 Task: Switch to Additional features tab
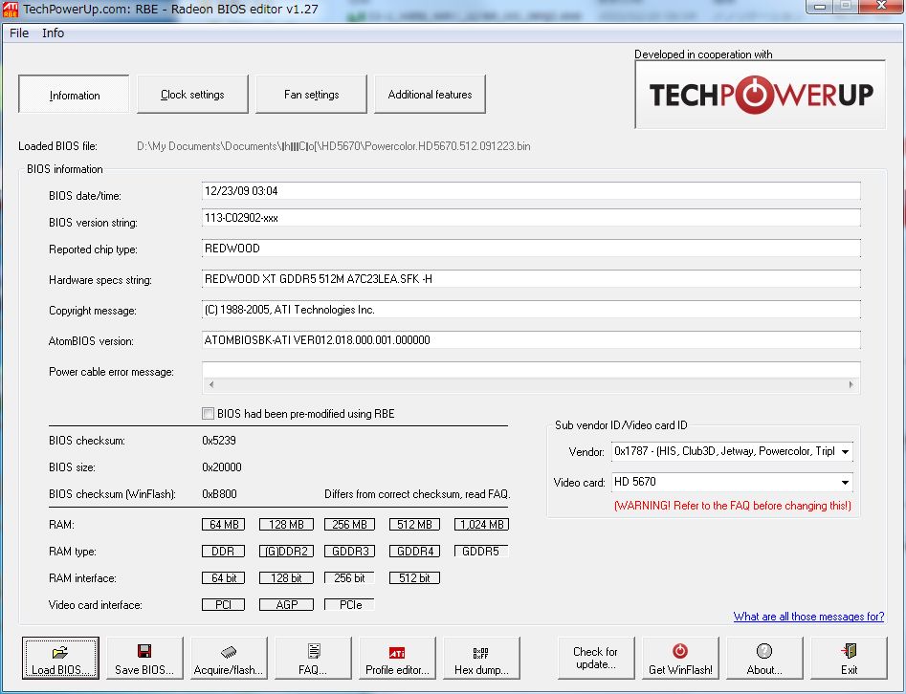pyautogui.click(x=430, y=94)
